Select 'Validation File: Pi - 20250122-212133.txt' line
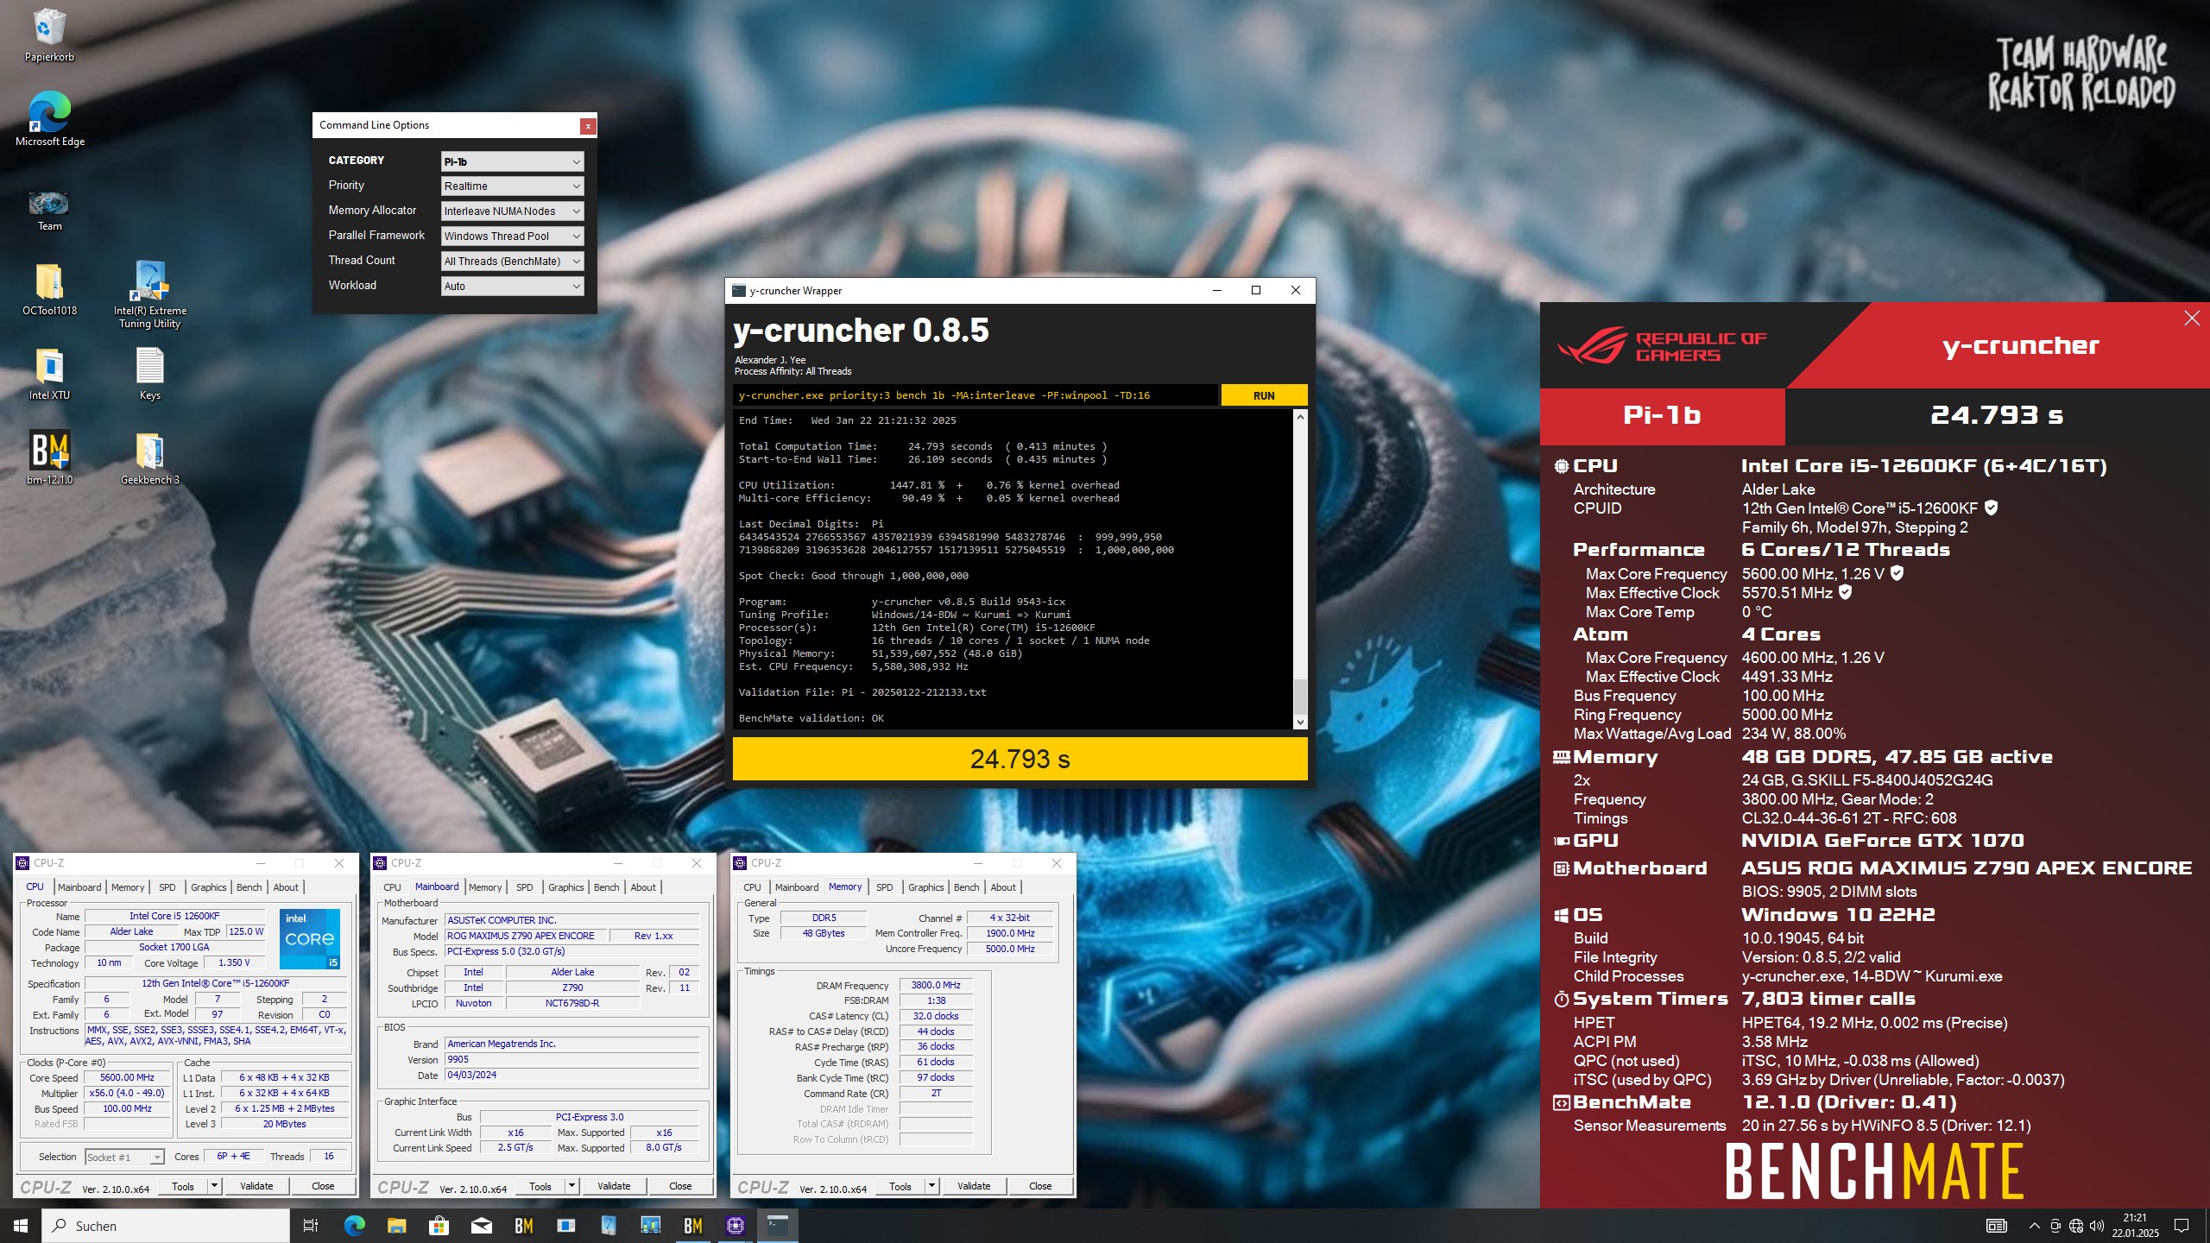 pyautogui.click(x=862, y=692)
